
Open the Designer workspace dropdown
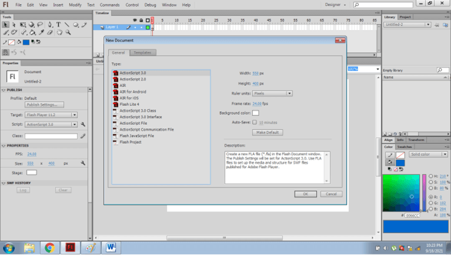point(335,5)
